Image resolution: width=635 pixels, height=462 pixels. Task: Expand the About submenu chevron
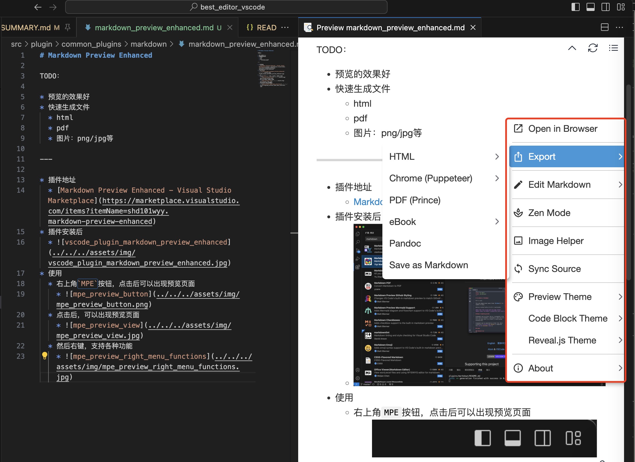tap(620, 368)
